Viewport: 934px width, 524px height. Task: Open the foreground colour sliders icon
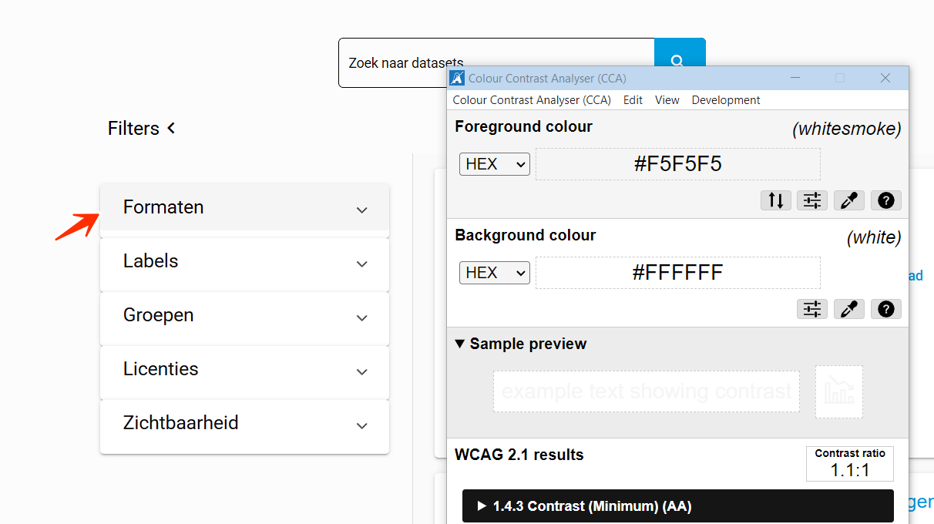coord(812,200)
